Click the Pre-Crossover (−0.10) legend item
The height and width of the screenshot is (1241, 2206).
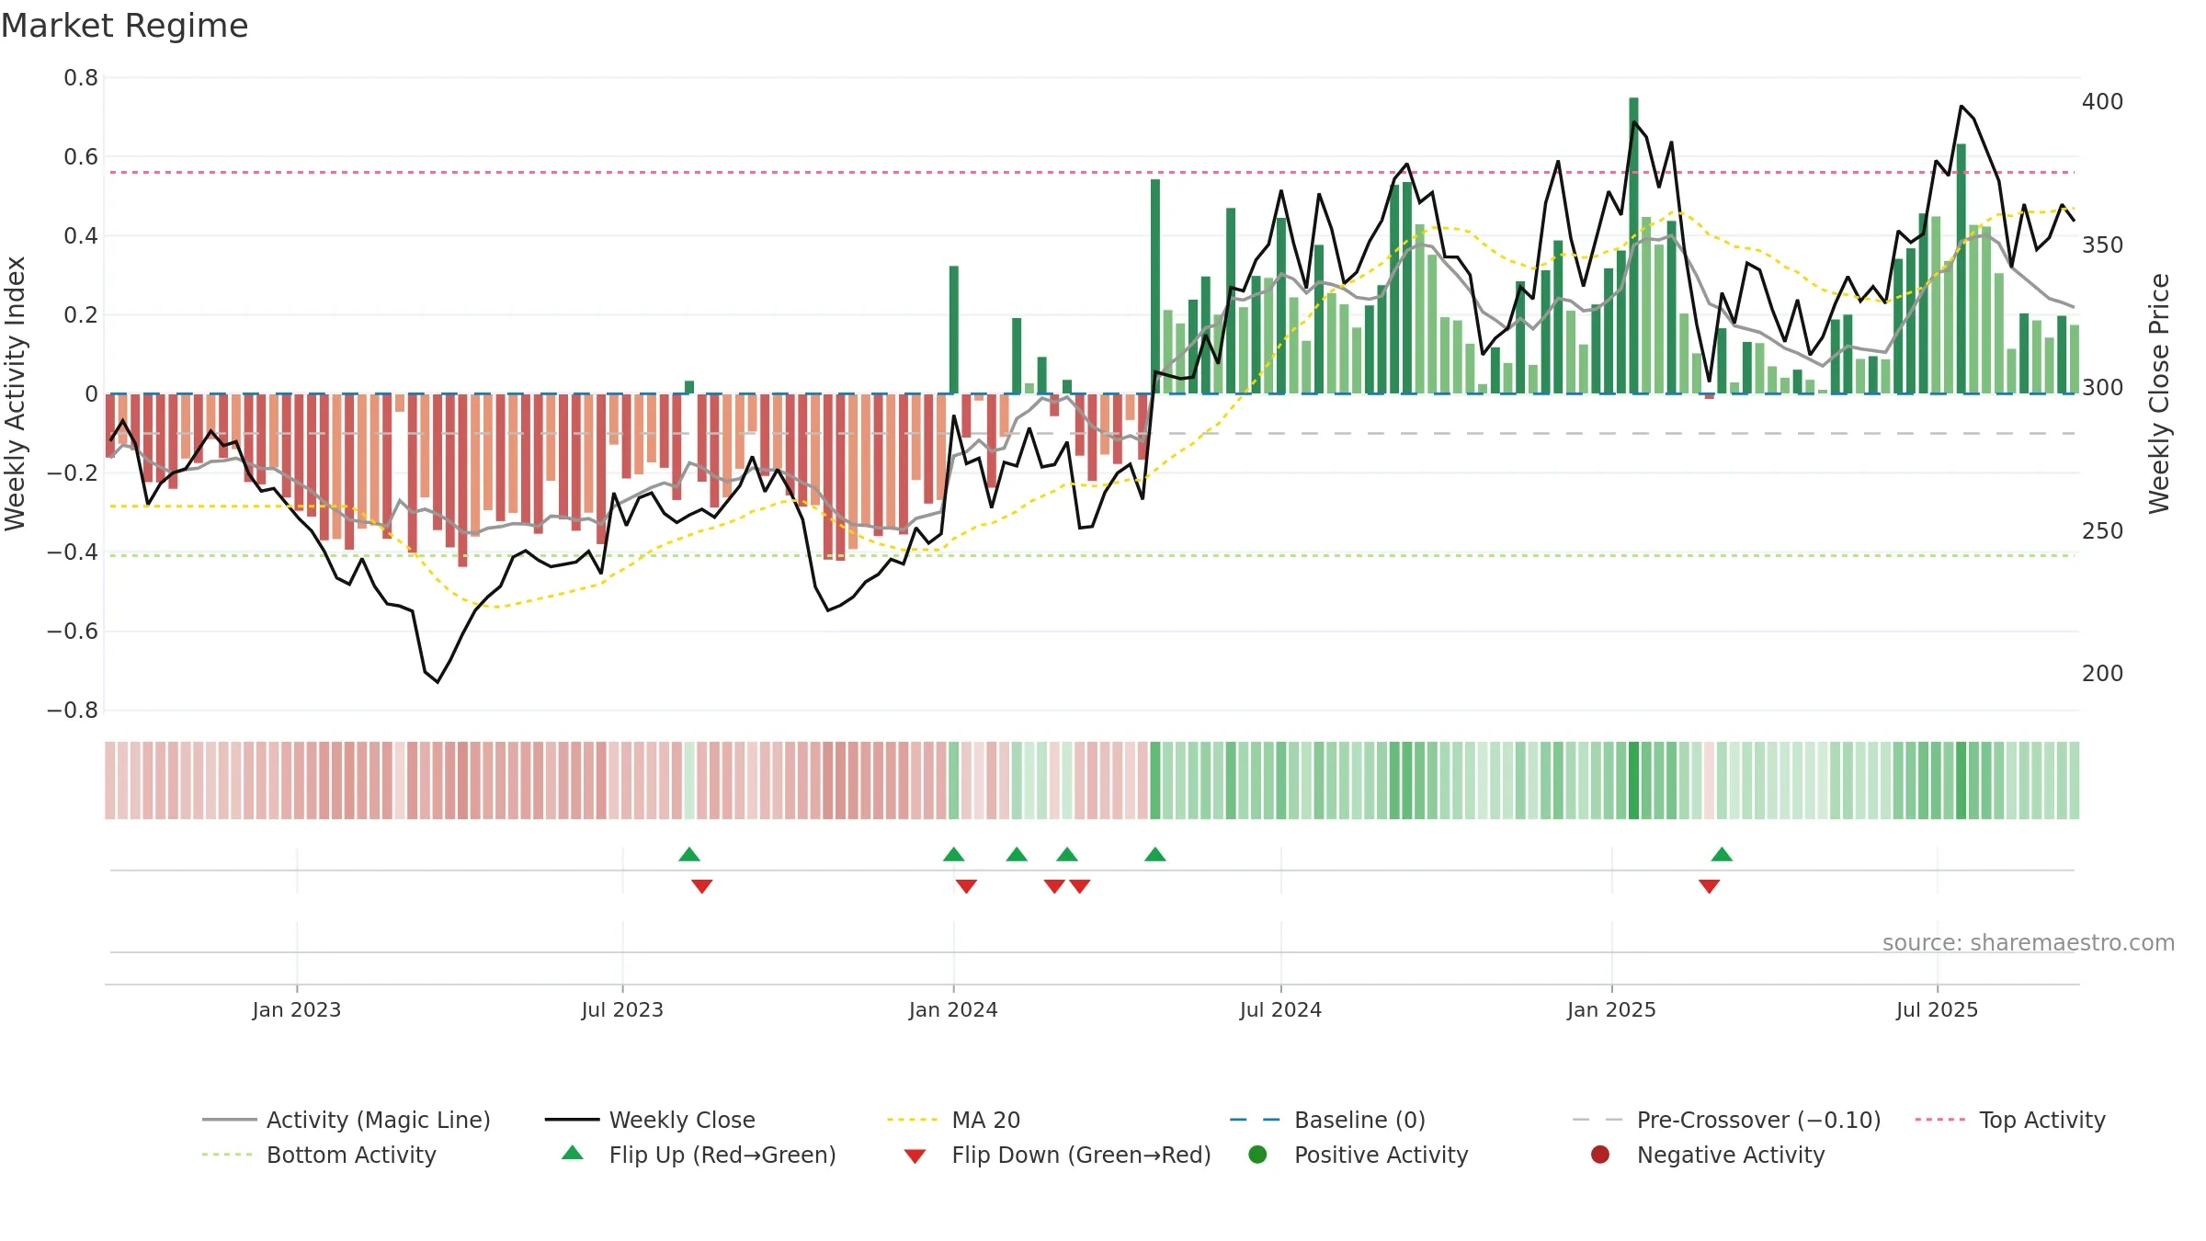tap(1726, 1120)
